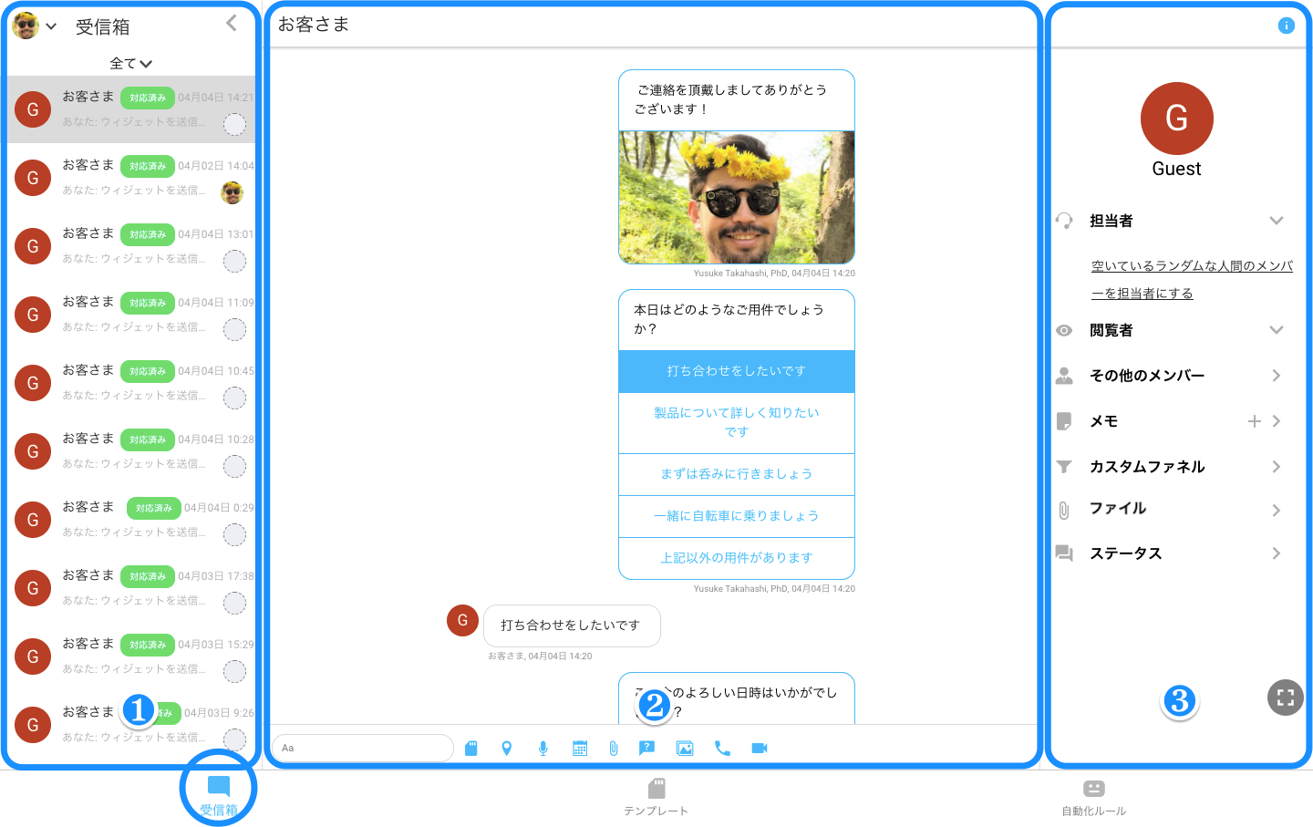Screen dimensions: 1313x827
Task: Collapse the 担当者 section chevron
Action: click(1277, 221)
